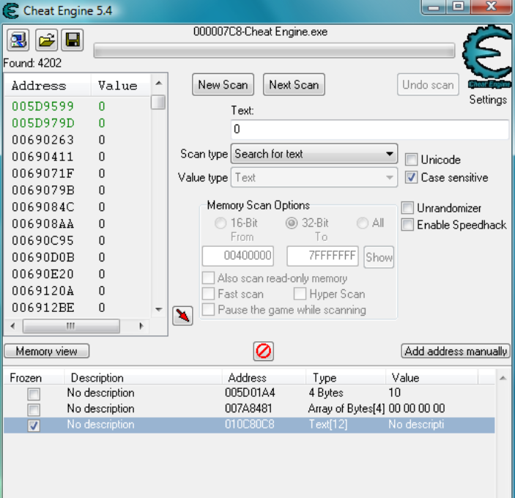Image resolution: width=515 pixels, height=498 pixels.
Task: Click the To address field 7FFFFFFF
Action: coord(322,256)
